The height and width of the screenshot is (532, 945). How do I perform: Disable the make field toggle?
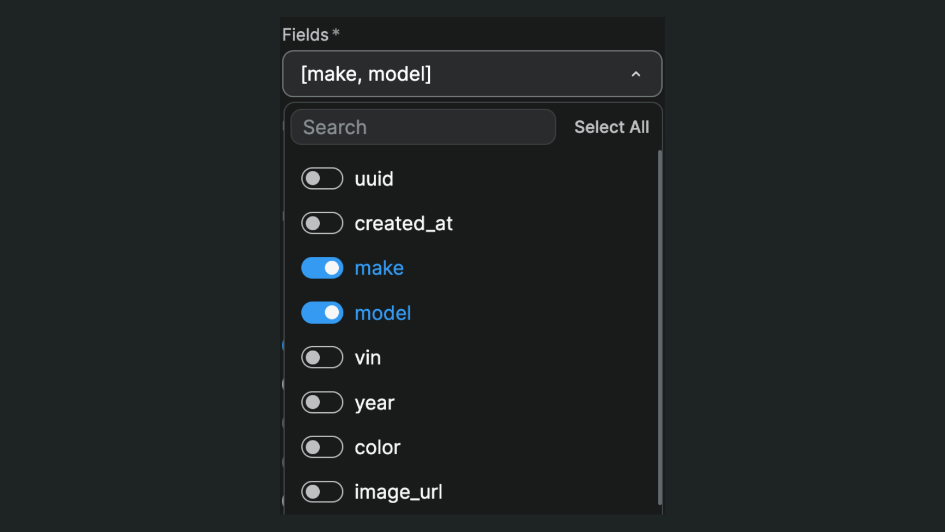(x=322, y=267)
